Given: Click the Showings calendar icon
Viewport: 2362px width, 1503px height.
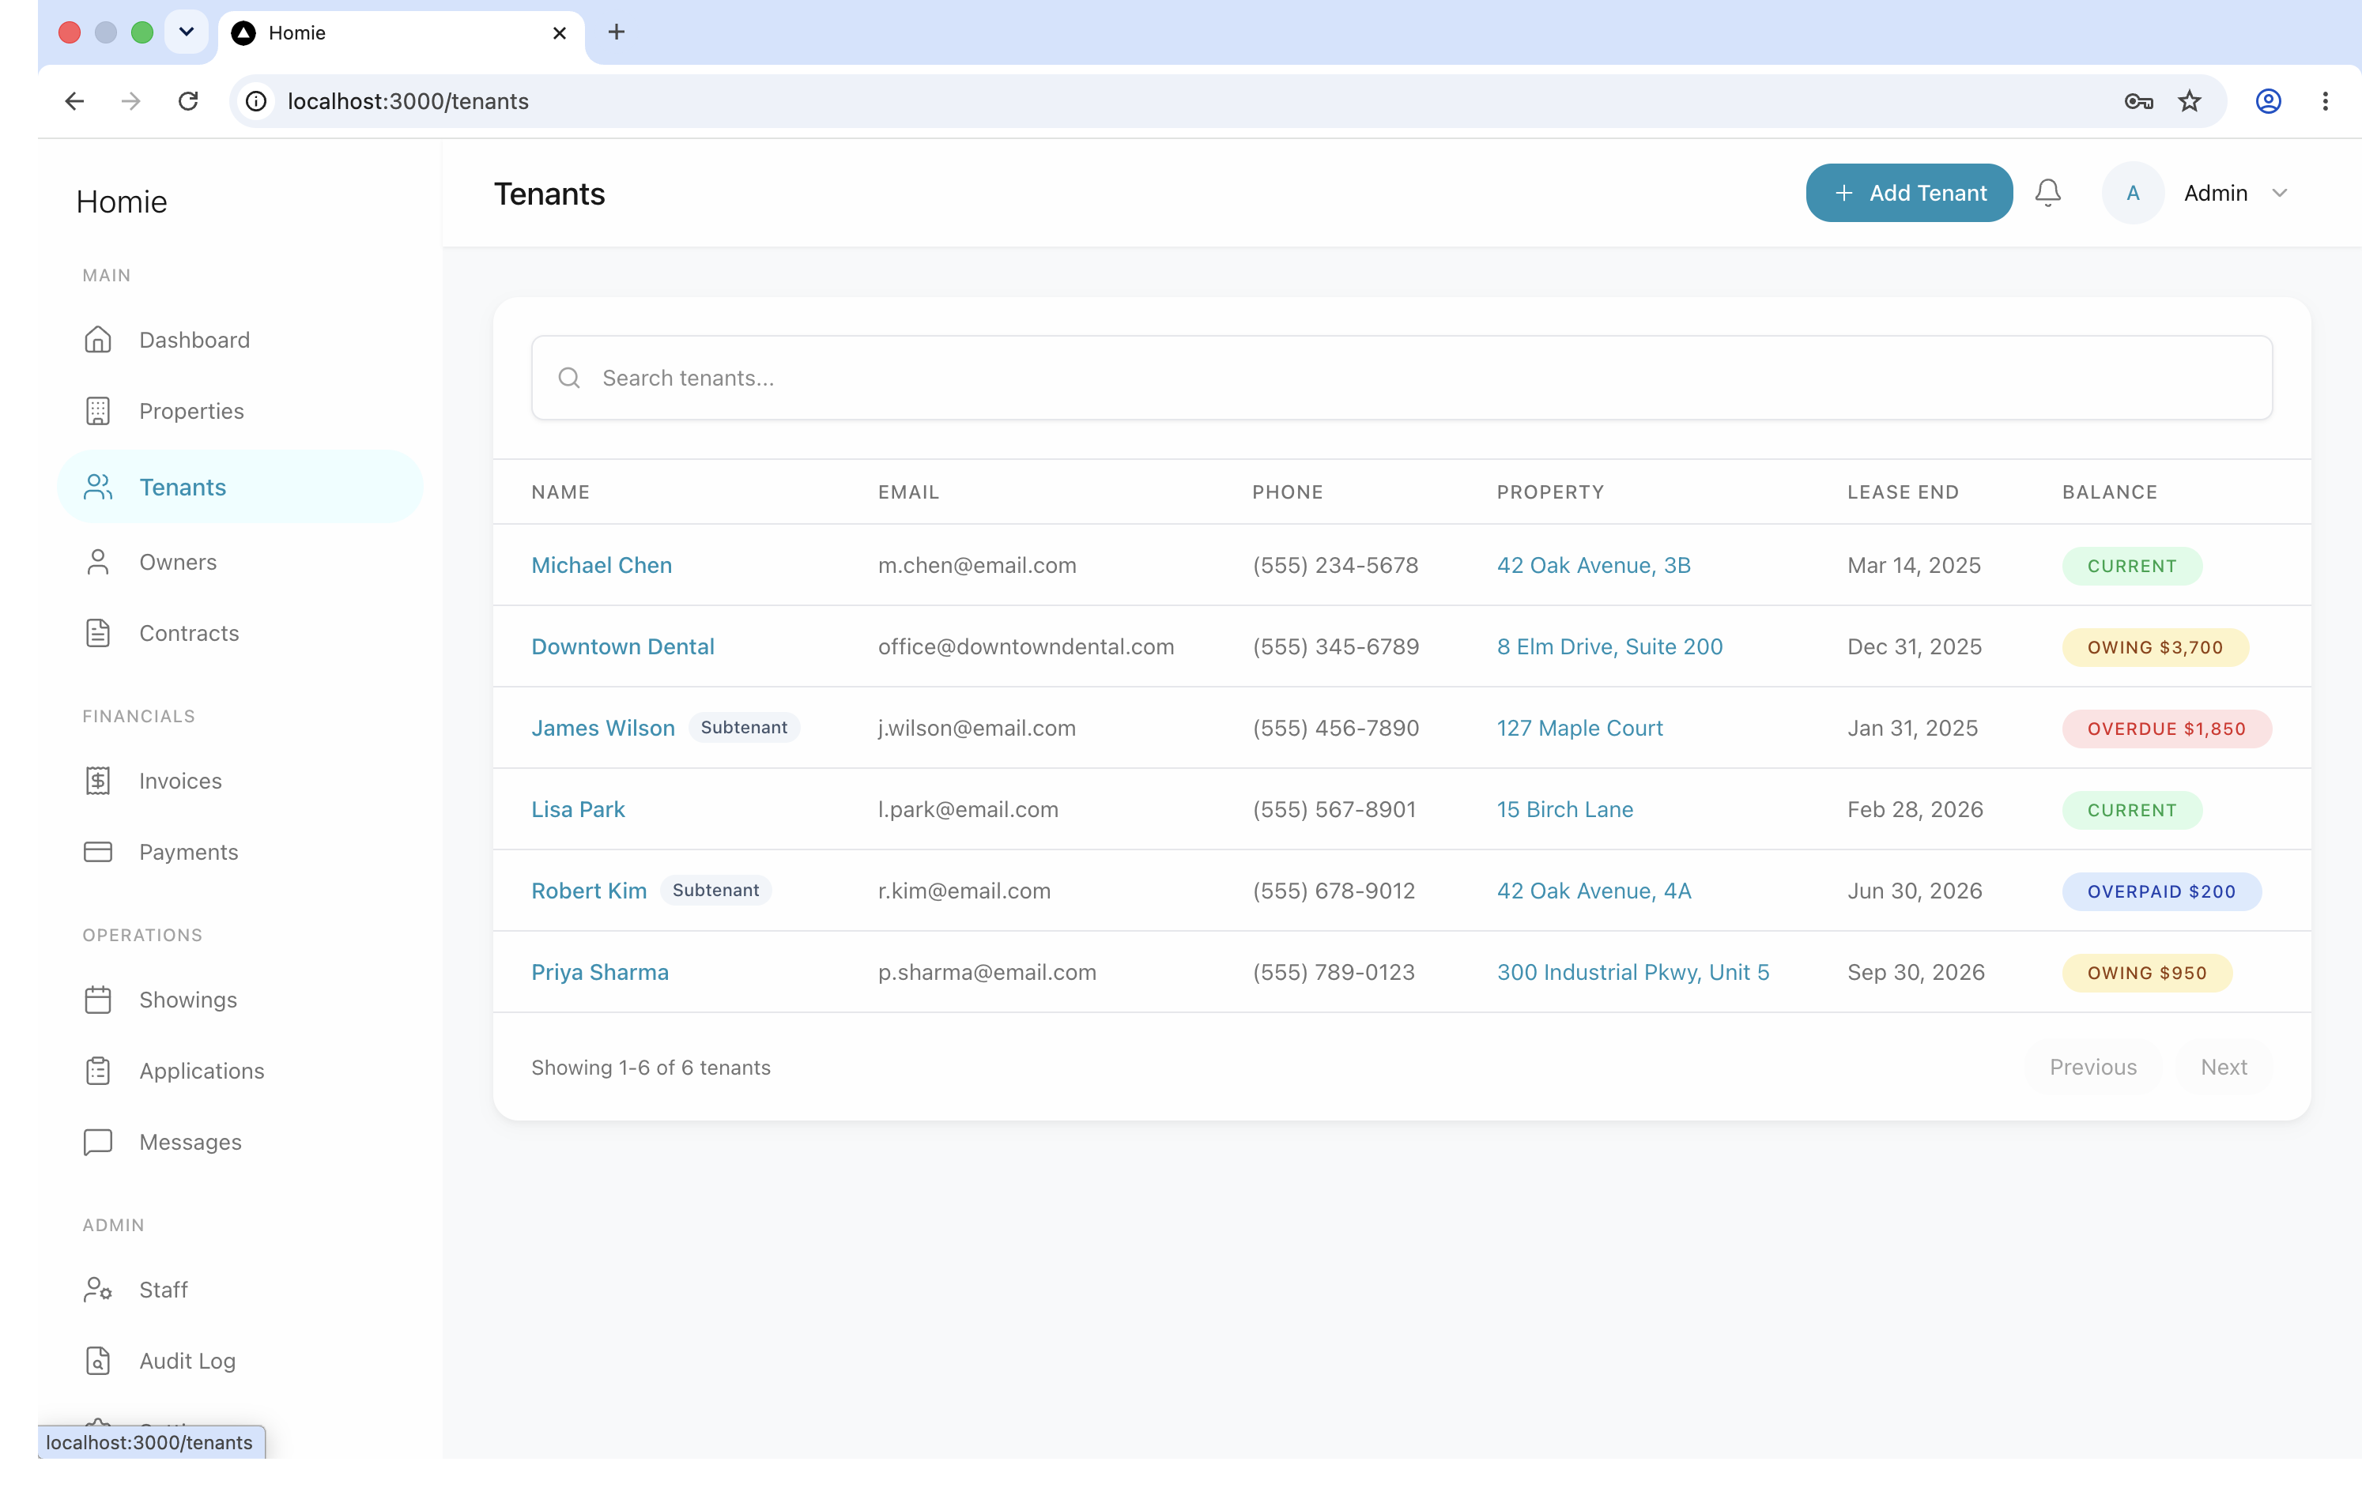Looking at the screenshot, I should click(x=98, y=1000).
